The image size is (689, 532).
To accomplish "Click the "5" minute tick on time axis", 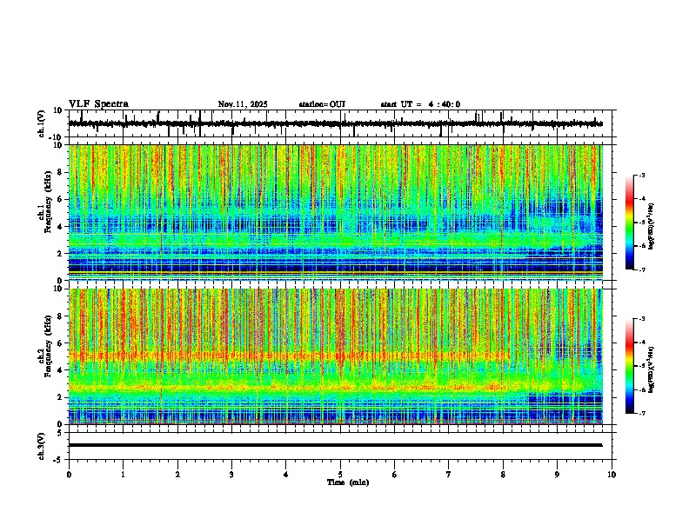I will click(x=340, y=475).
